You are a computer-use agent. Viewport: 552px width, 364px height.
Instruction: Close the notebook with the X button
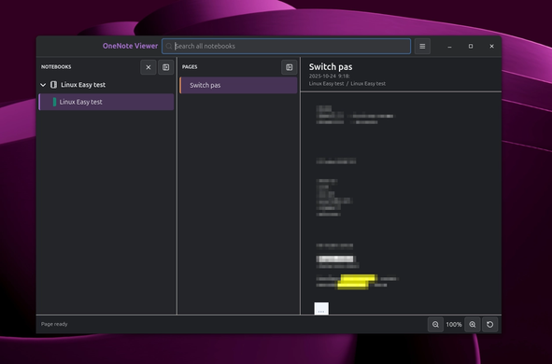tap(149, 67)
